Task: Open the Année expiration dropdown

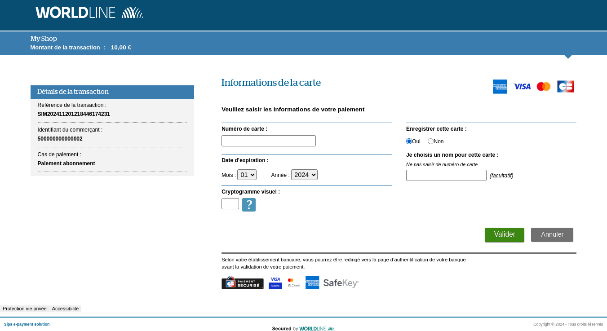Action: pos(304,175)
